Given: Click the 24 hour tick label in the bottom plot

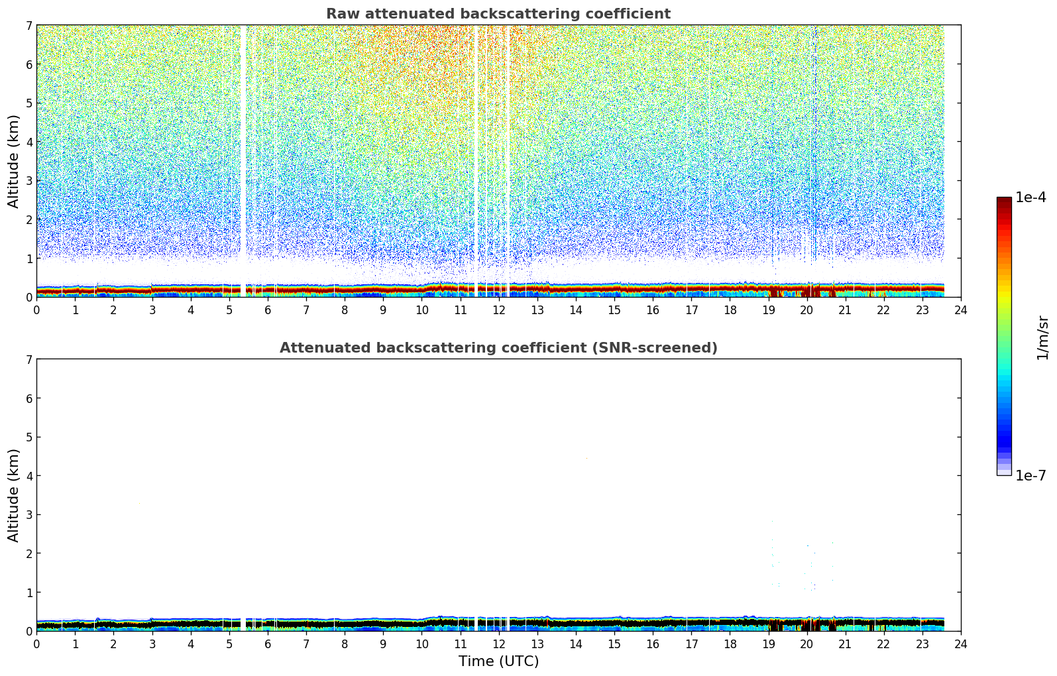Looking at the screenshot, I should click(x=960, y=644).
